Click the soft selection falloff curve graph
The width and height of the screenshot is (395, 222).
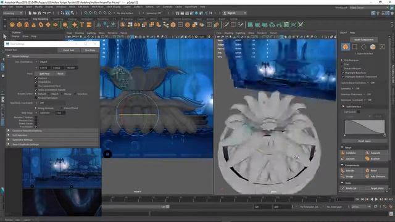click(x=365, y=126)
